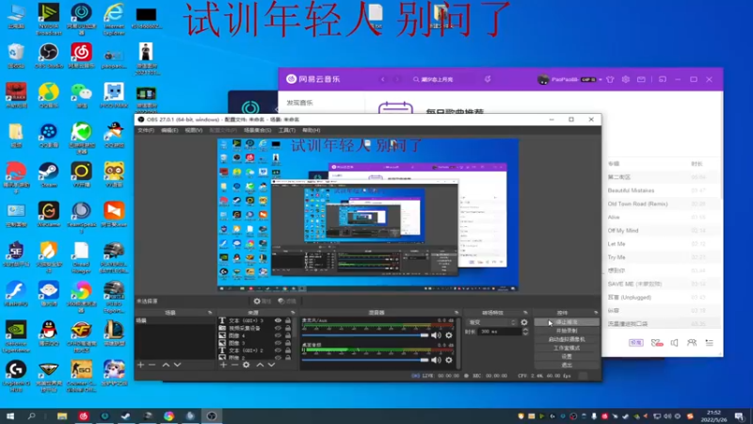Open the scene transition type dropdown
Viewport: 753px width, 424px height.
(x=491, y=322)
